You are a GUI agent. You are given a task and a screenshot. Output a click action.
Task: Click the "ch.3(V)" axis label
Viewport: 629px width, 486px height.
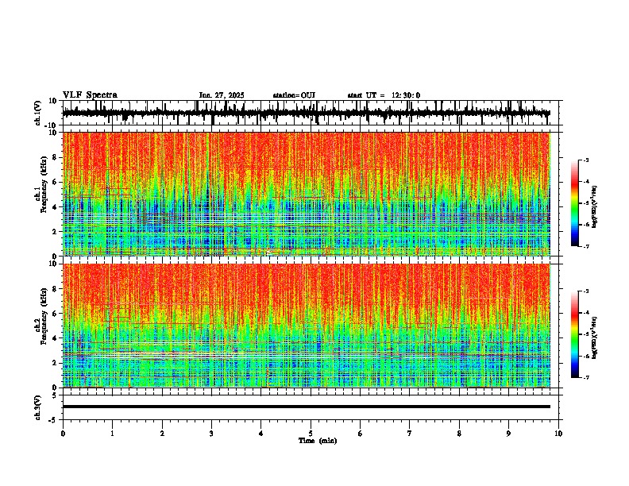coord(38,408)
